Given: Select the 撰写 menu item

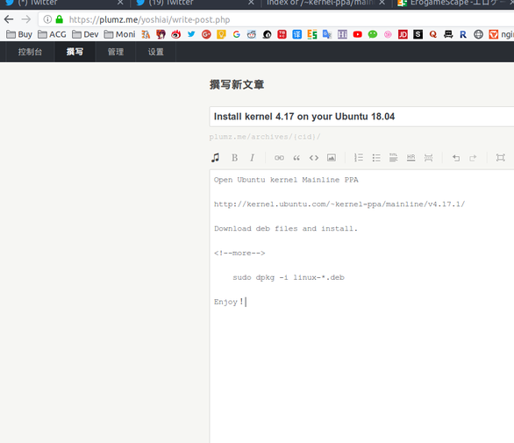Looking at the screenshot, I should pos(75,52).
